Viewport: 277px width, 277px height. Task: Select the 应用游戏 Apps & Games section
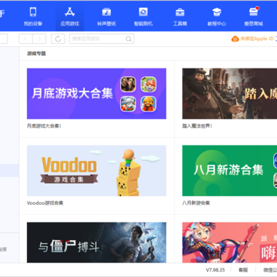point(69,16)
